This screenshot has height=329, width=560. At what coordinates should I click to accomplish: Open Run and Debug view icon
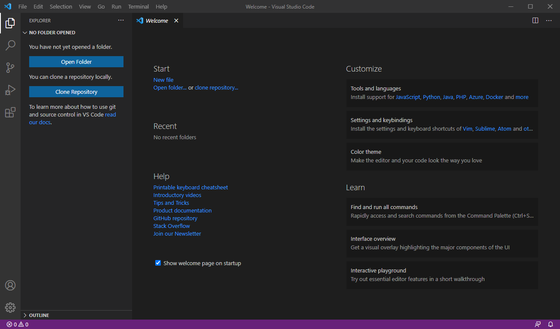pos(10,90)
